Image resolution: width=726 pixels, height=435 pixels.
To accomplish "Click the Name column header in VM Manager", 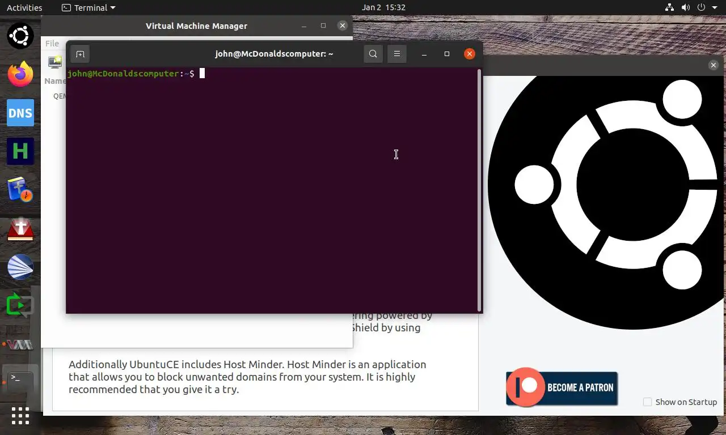I will click(55, 81).
